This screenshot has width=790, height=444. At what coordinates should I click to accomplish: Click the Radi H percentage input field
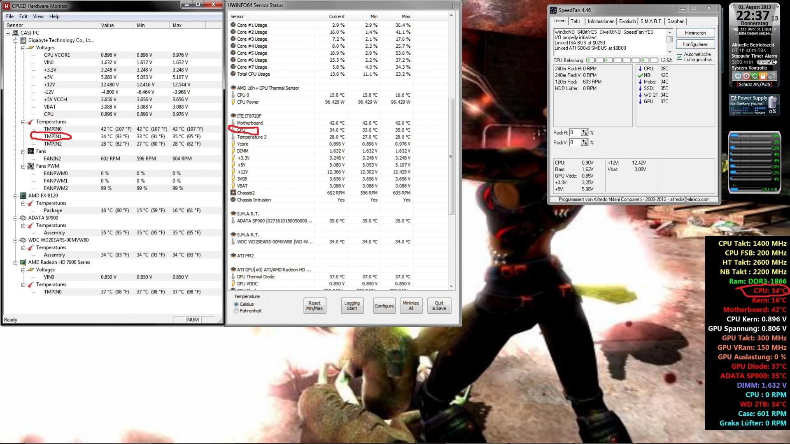pos(575,133)
